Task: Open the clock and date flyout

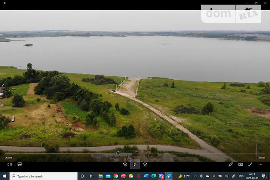Action: [255, 176]
